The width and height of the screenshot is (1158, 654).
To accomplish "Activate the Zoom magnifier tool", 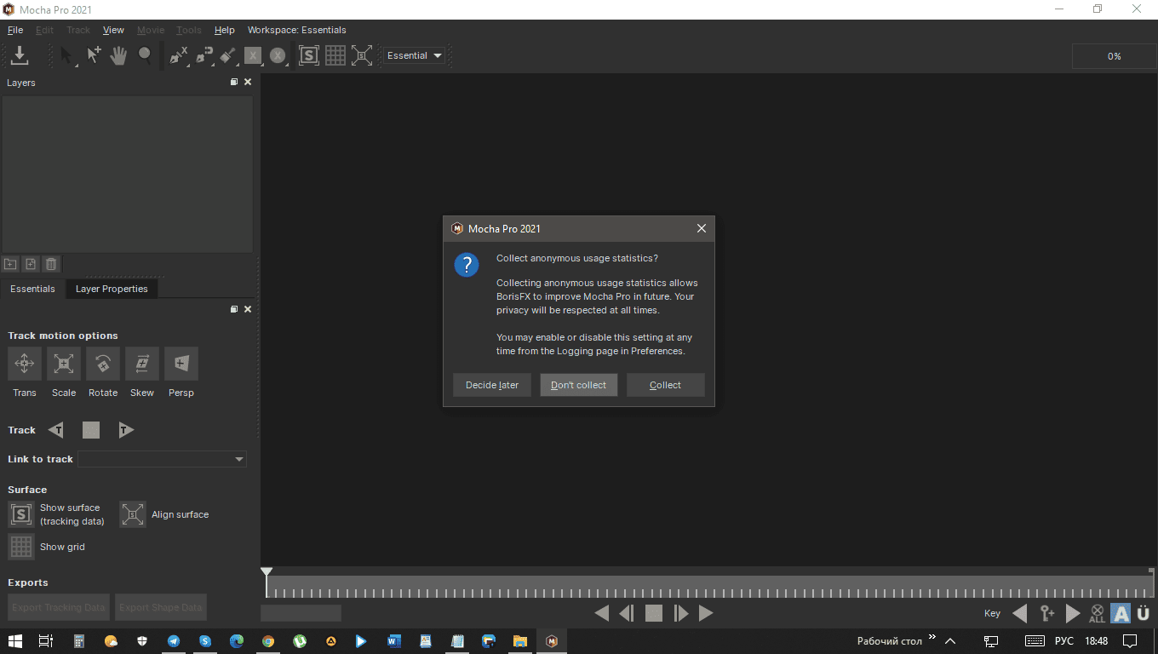I will coord(146,55).
